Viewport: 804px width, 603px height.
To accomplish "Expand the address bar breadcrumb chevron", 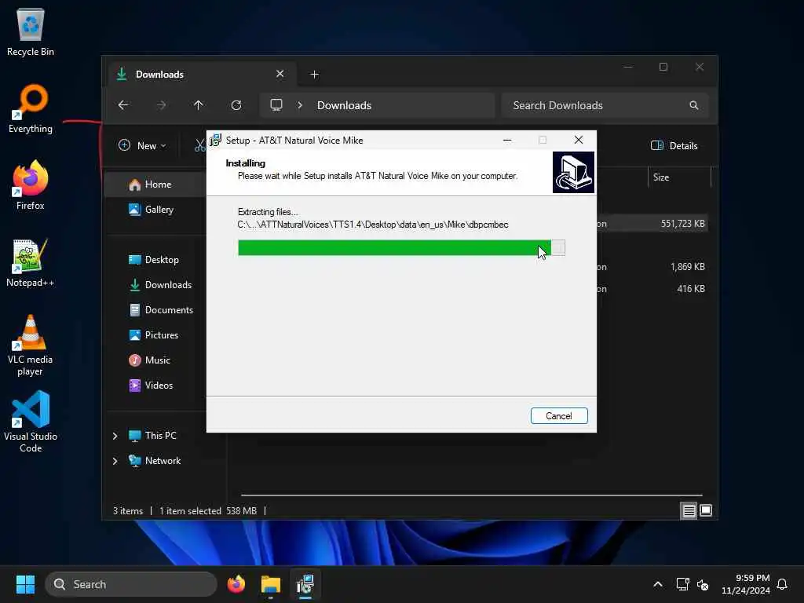I will [300, 105].
